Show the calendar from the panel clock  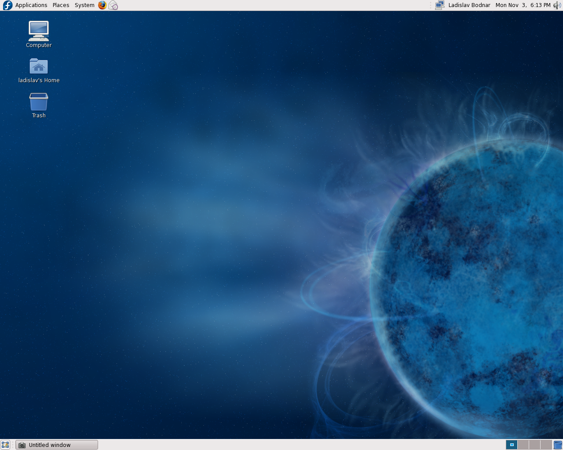coord(523,5)
